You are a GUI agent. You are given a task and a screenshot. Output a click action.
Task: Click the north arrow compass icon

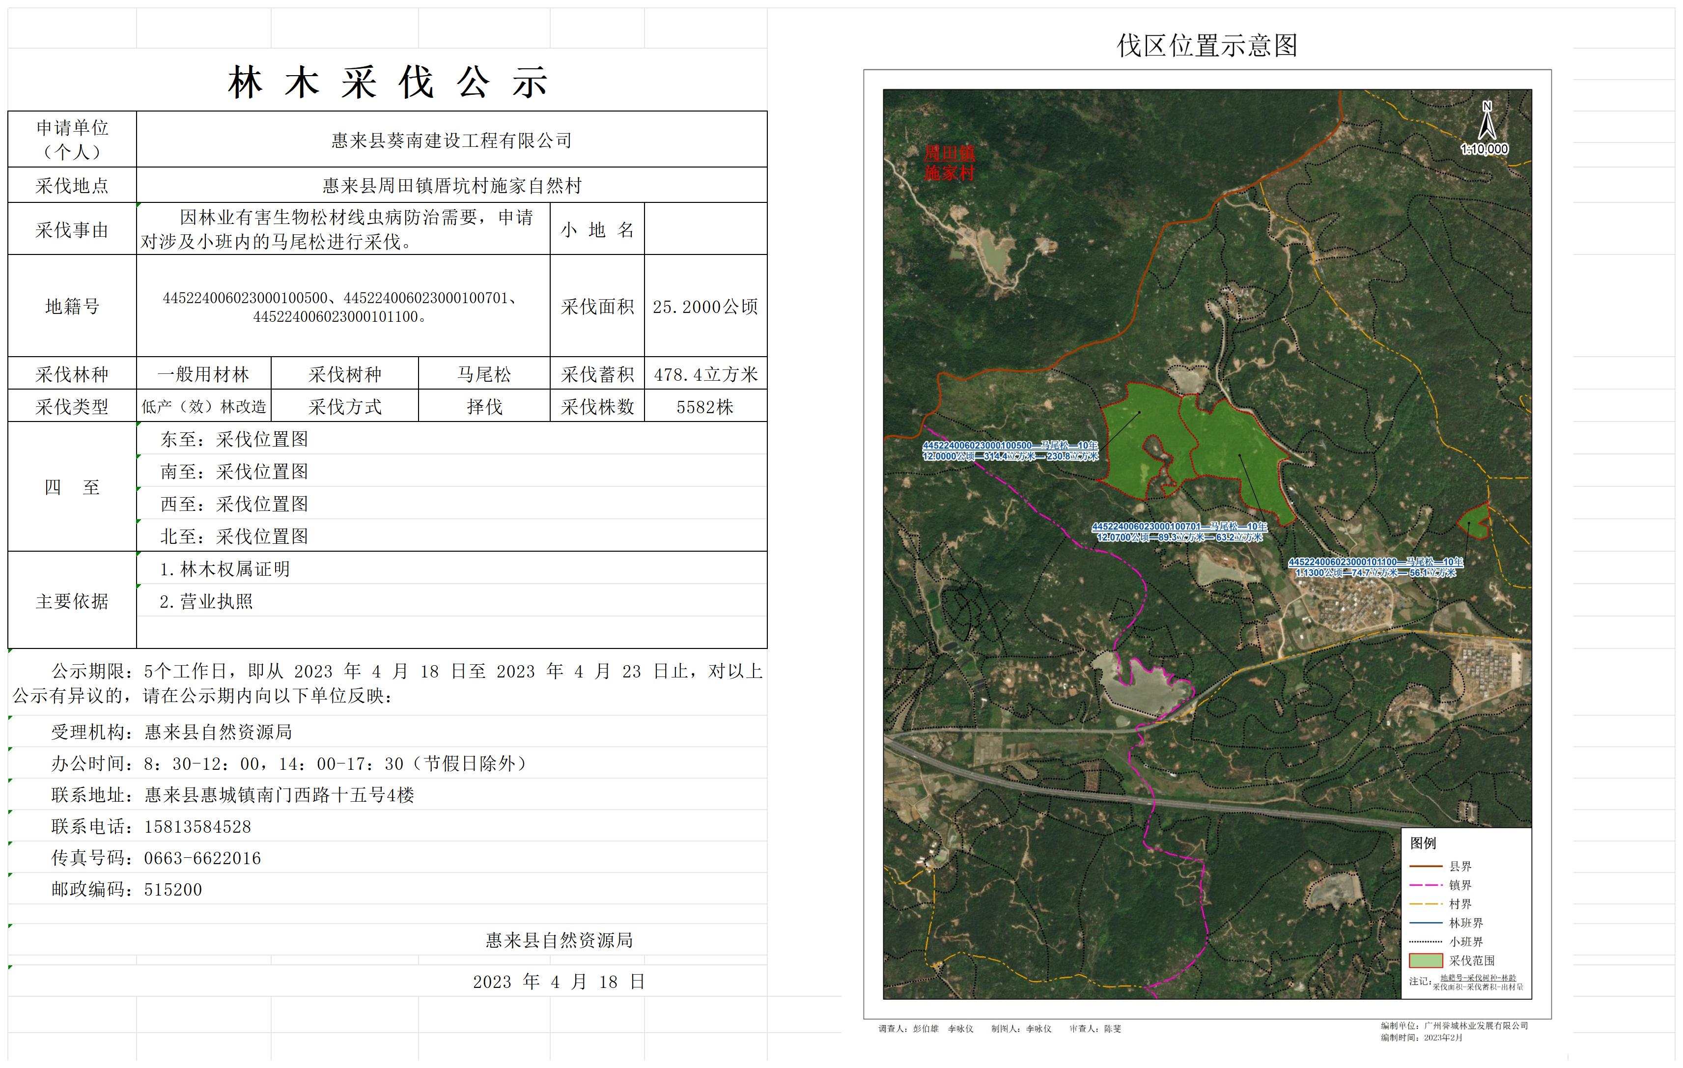(x=1487, y=122)
